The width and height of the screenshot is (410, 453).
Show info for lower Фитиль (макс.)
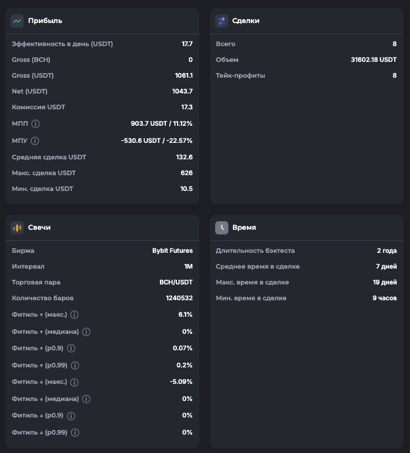(74, 382)
